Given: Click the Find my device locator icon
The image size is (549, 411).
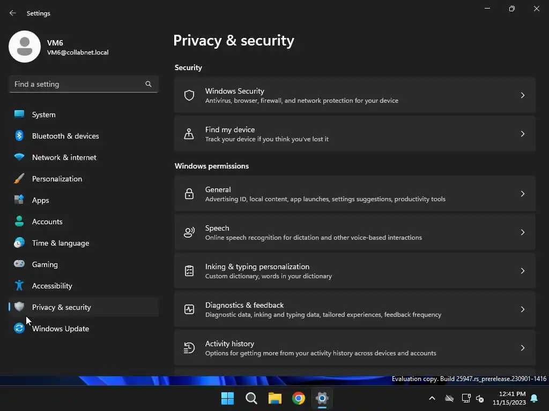Looking at the screenshot, I should (x=189, y=133).
